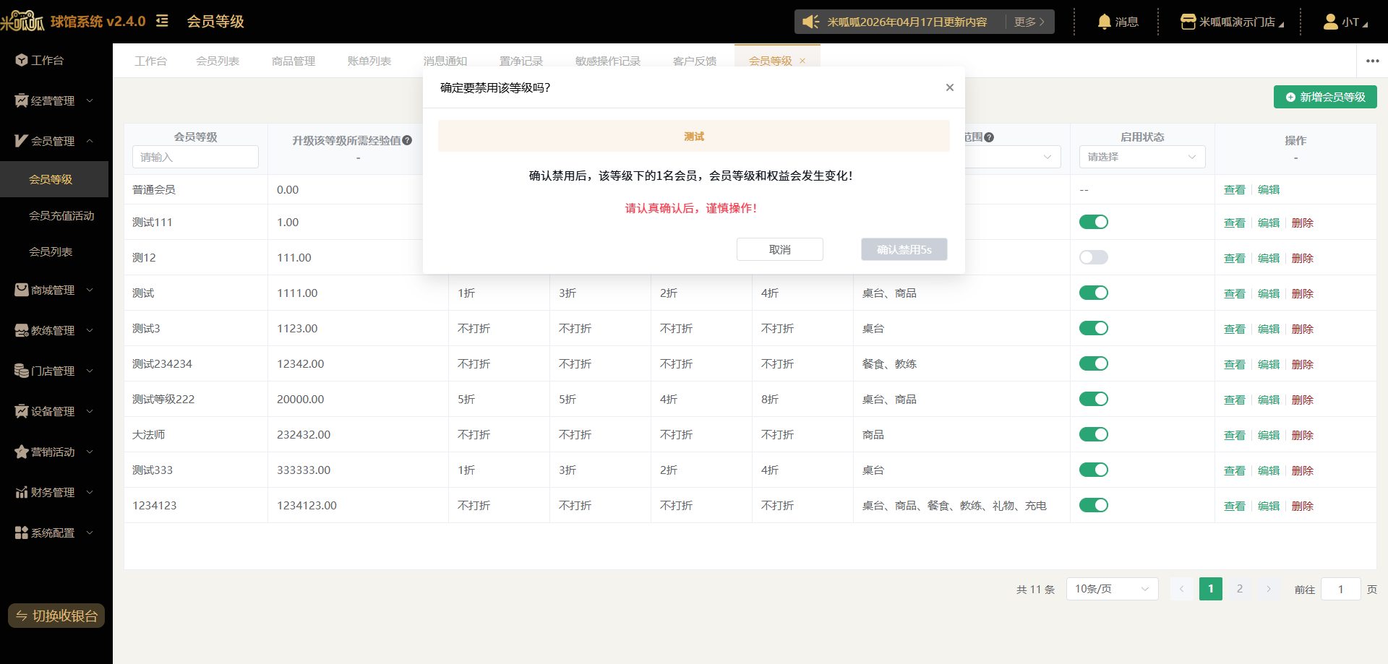Open the 10条/页 page size dropdown
Viewport: 1388px width, 664px height.
coord(1112,589)
